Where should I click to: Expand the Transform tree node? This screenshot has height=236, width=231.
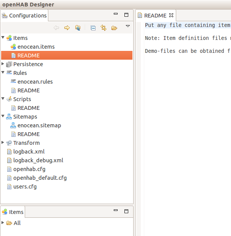point(3,143)
